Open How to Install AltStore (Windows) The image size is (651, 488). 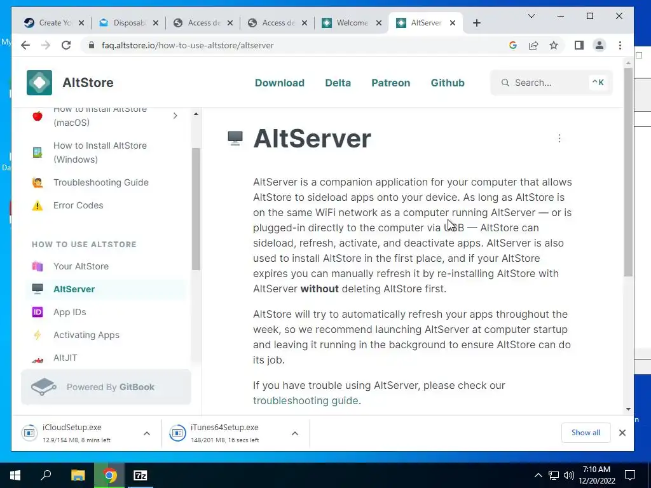[x=100, y=152]
